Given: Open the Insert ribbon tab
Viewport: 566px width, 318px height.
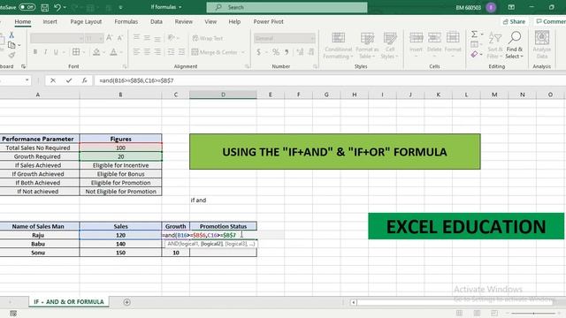Looking at the screenshot, I should pos(50,21).
